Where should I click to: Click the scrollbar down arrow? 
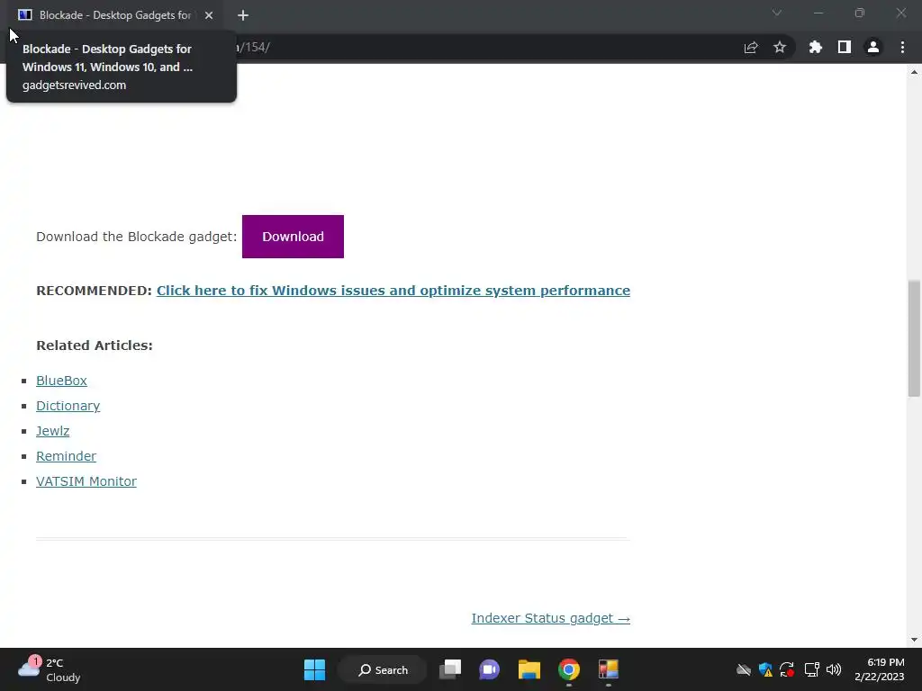point(914,640)
